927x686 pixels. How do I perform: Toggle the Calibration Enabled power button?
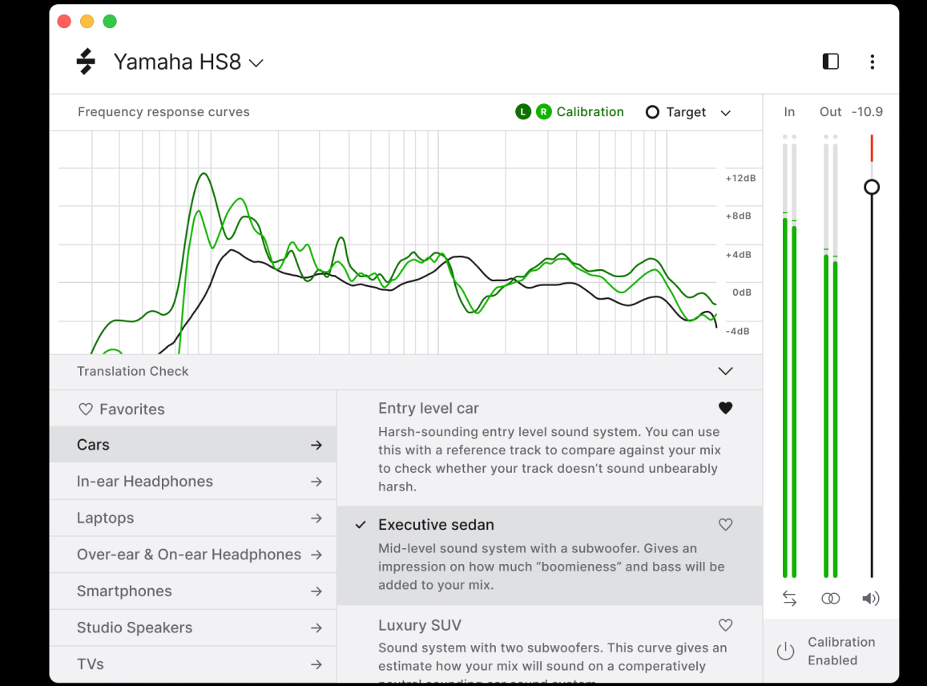pyautogui.click(x=785, y=652)
